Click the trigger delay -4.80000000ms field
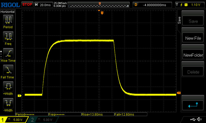 [x=152, y=5]
